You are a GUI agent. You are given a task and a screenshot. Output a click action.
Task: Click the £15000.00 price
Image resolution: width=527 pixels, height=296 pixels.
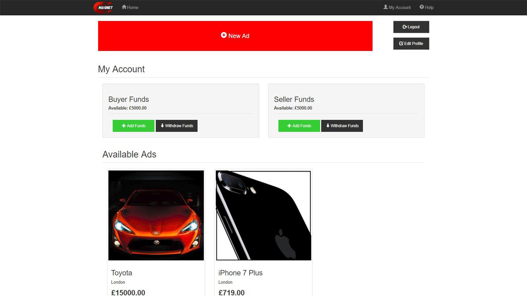[128, 292]
